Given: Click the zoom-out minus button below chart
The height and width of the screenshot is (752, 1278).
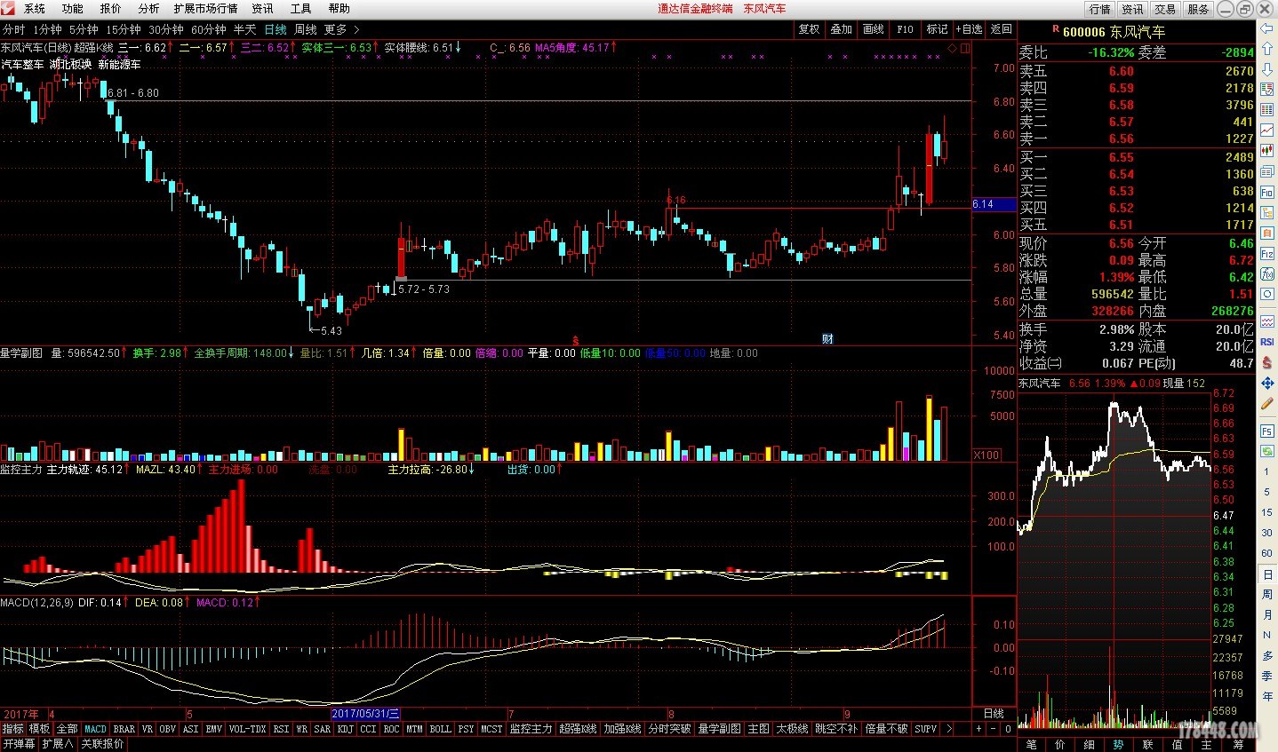Looking at the screenshot, I should [x=994, y=729].
